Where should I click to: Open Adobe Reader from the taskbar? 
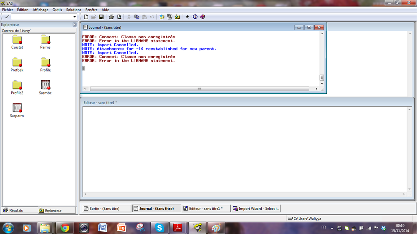click(x=178, y=228)
